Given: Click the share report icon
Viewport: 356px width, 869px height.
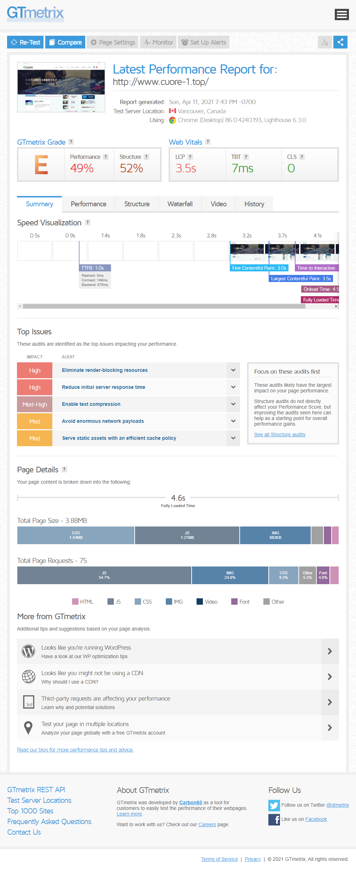Looking at the screenshot, I should pos(340,42).
